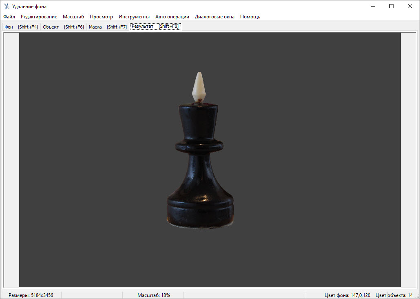The width and height of the screenshot is (420, 299).
Task: Switch to the Маска [Shift+F7] tab
Action: [x=108, y=27]
